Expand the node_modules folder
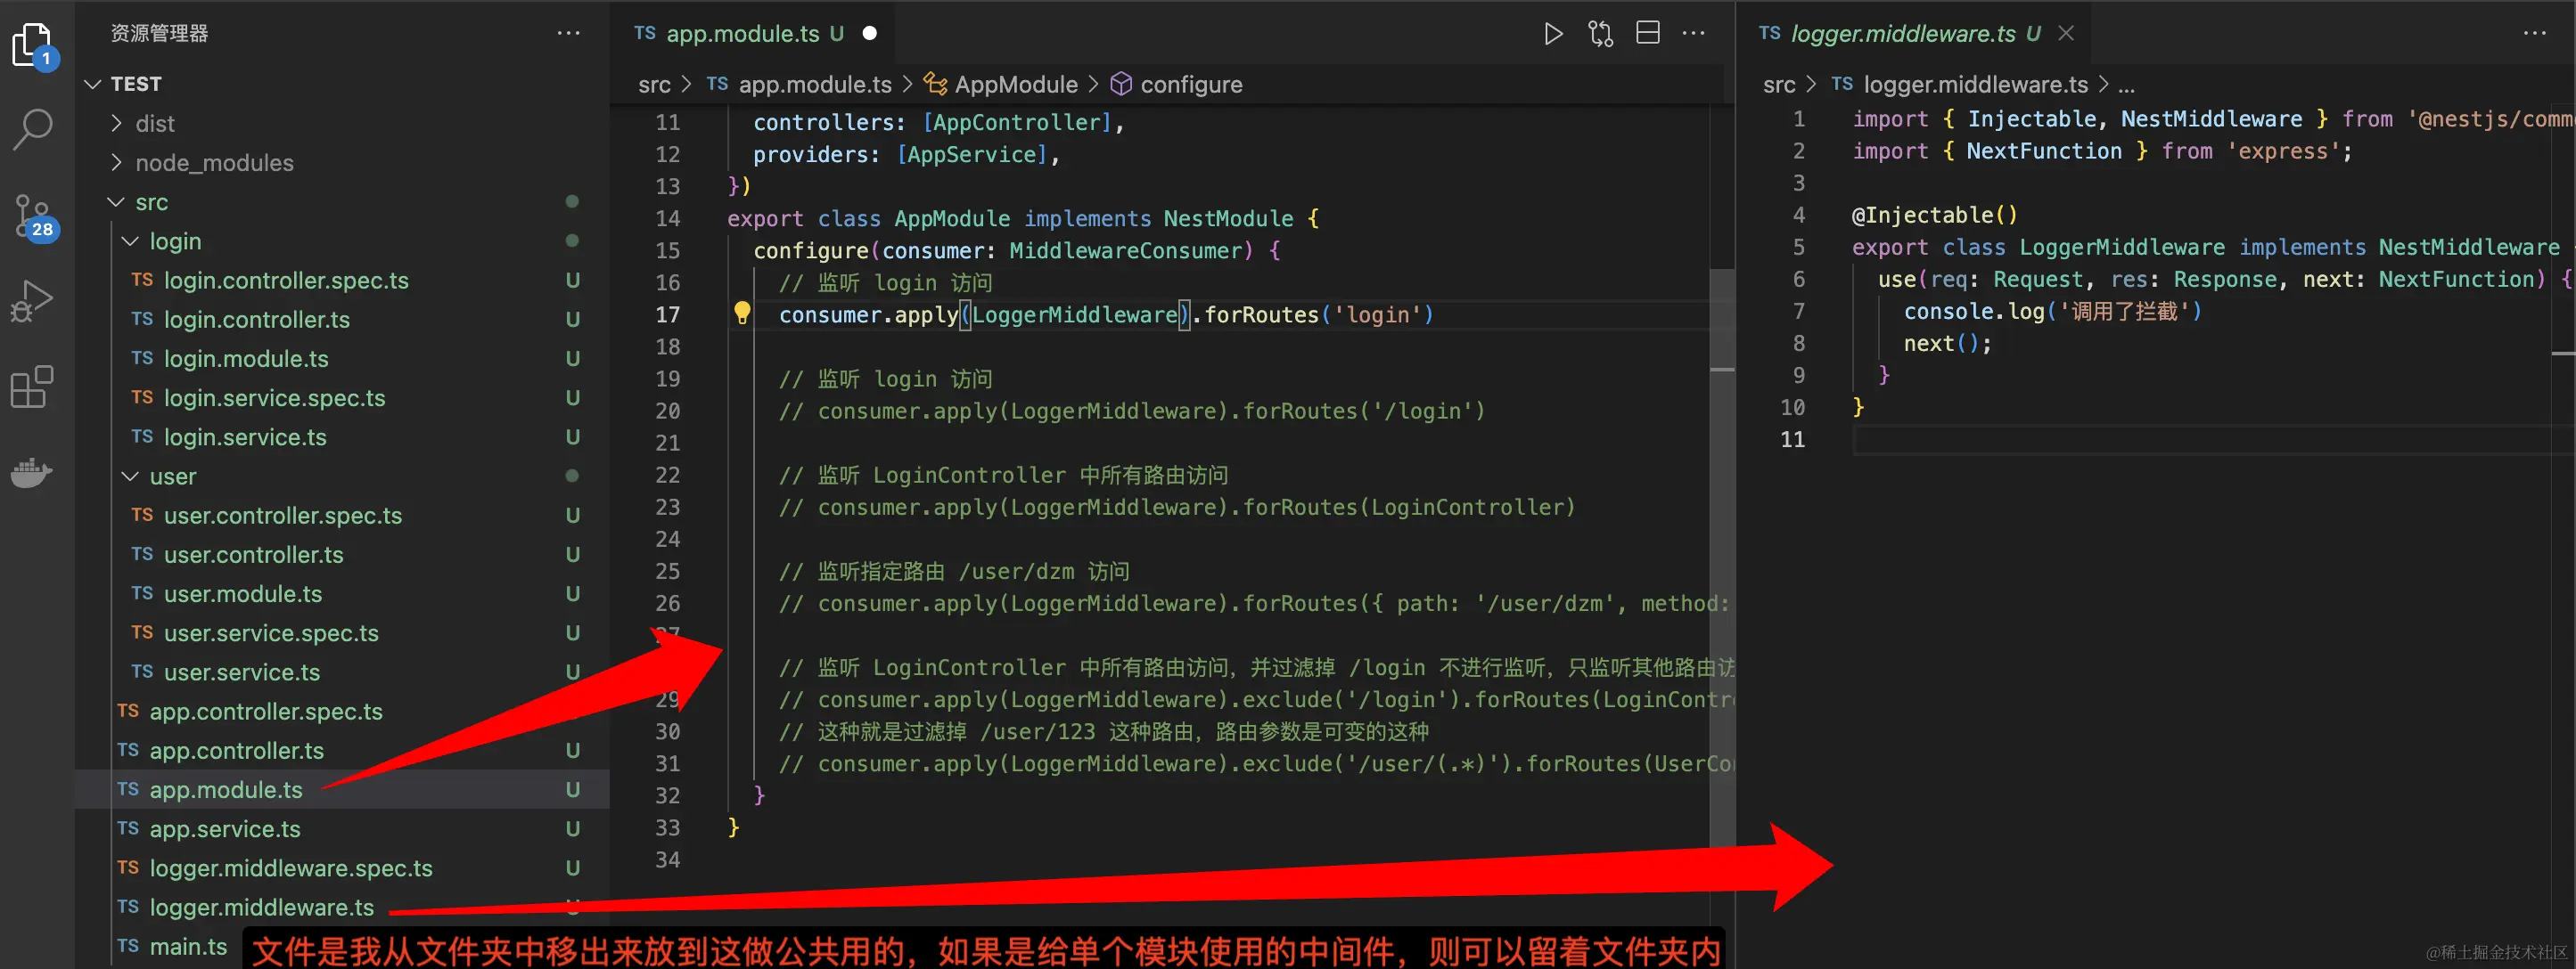The width and height of the screenshot is (2576, 969). [x=213, y=163]
